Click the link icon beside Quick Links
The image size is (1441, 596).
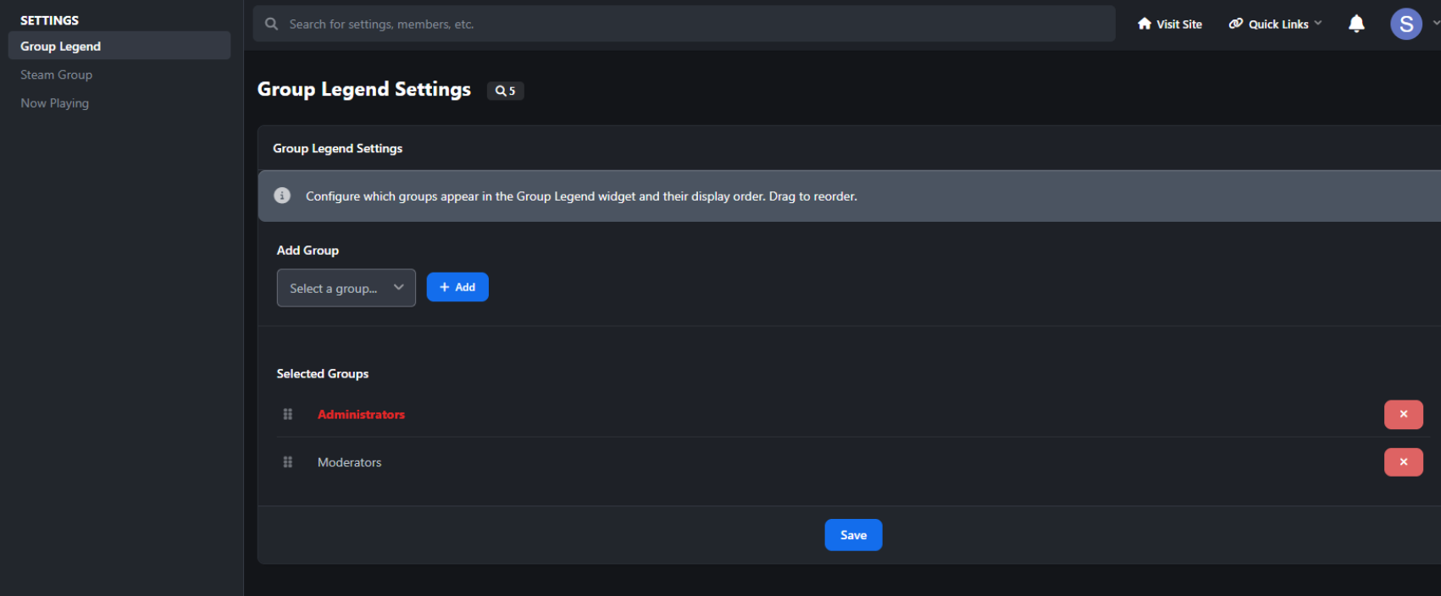(x=1236, y=24)
